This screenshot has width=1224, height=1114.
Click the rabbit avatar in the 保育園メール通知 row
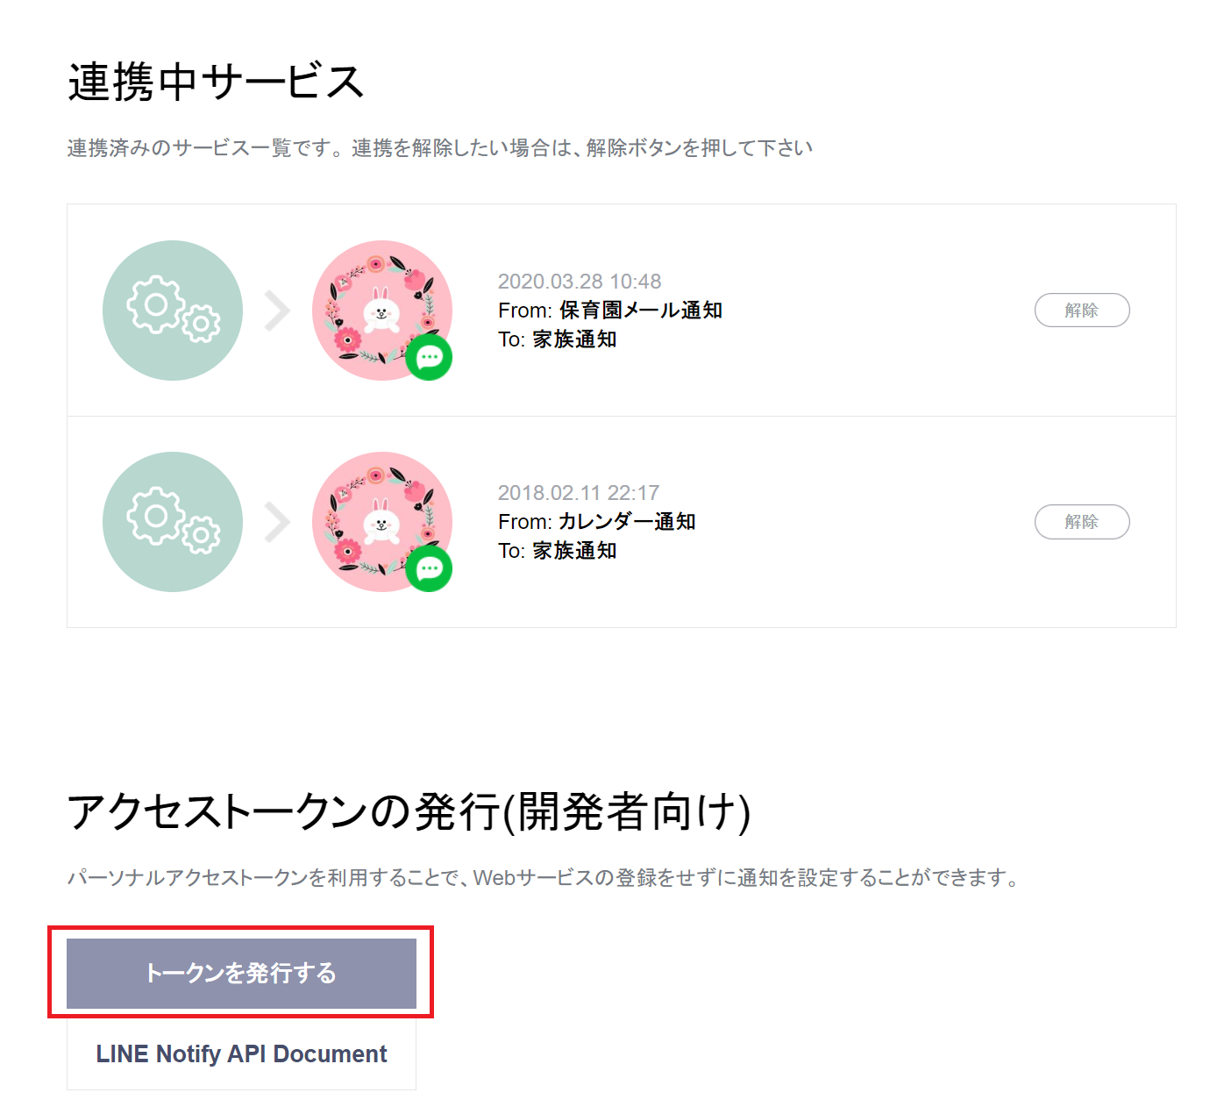(381, 310)
